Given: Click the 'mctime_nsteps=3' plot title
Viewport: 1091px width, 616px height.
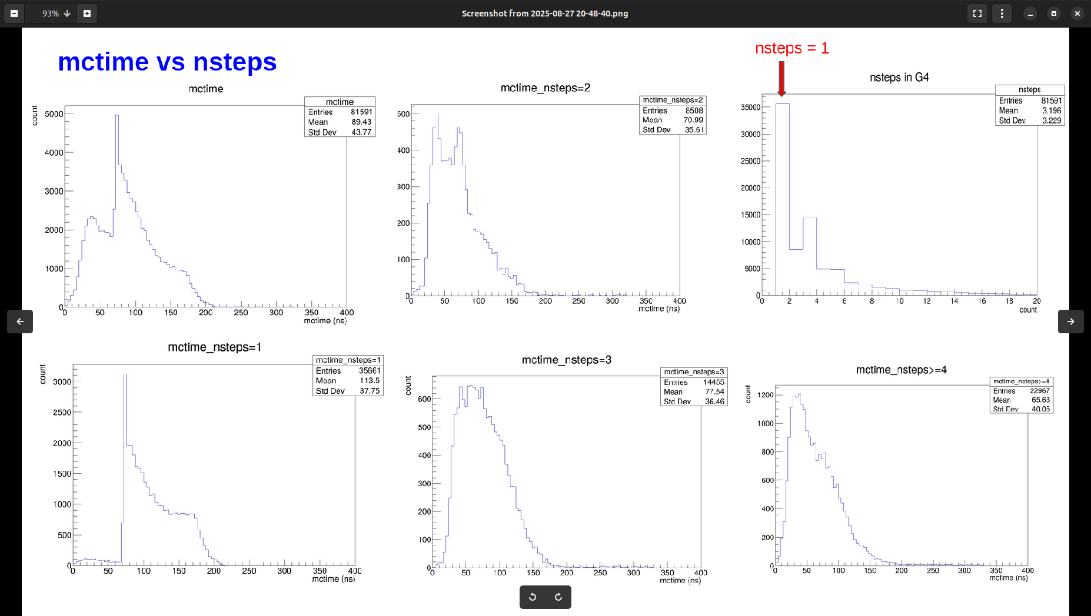Looking at the screenshot, I should pos(567,360).
